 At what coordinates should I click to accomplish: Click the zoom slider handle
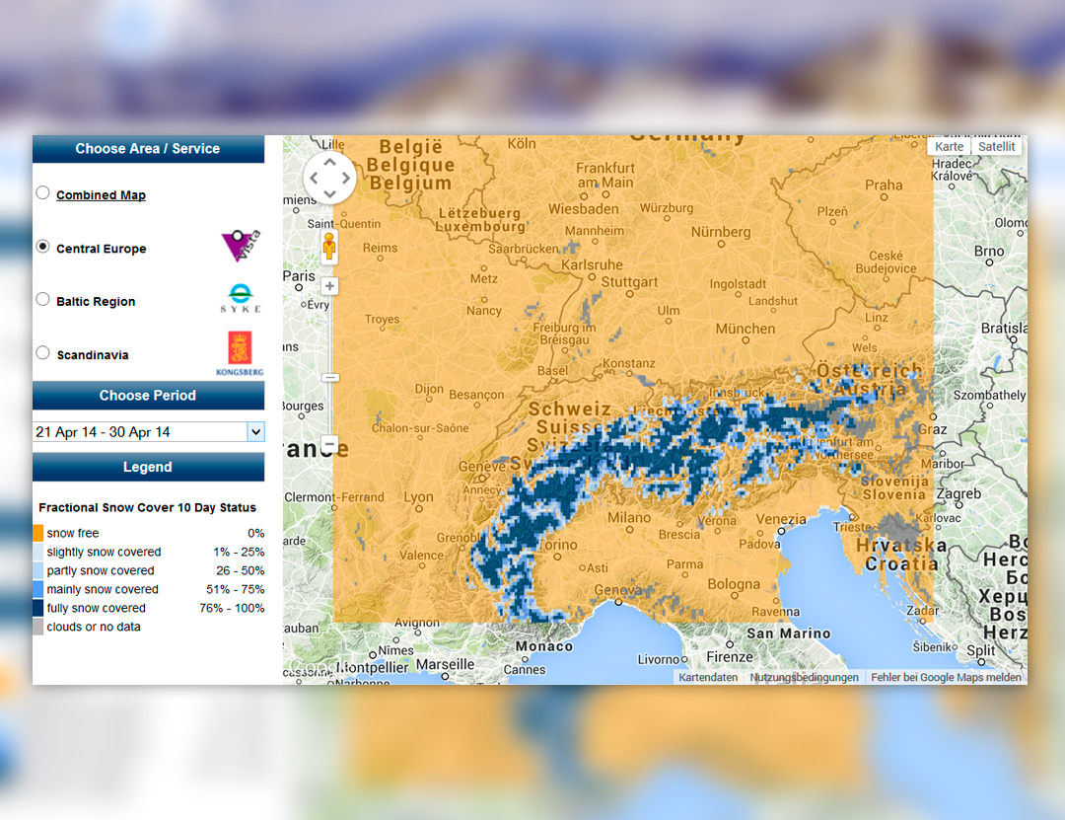coord(330,377)
